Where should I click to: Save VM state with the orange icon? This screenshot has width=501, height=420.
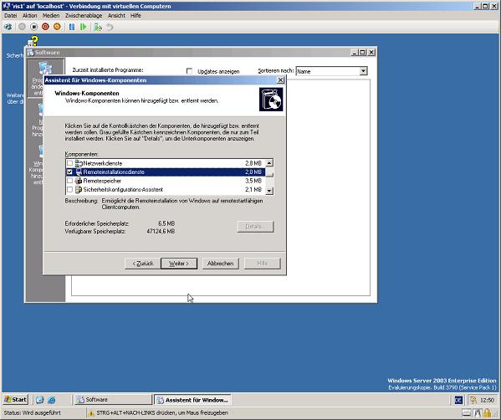tap(57, 27)
